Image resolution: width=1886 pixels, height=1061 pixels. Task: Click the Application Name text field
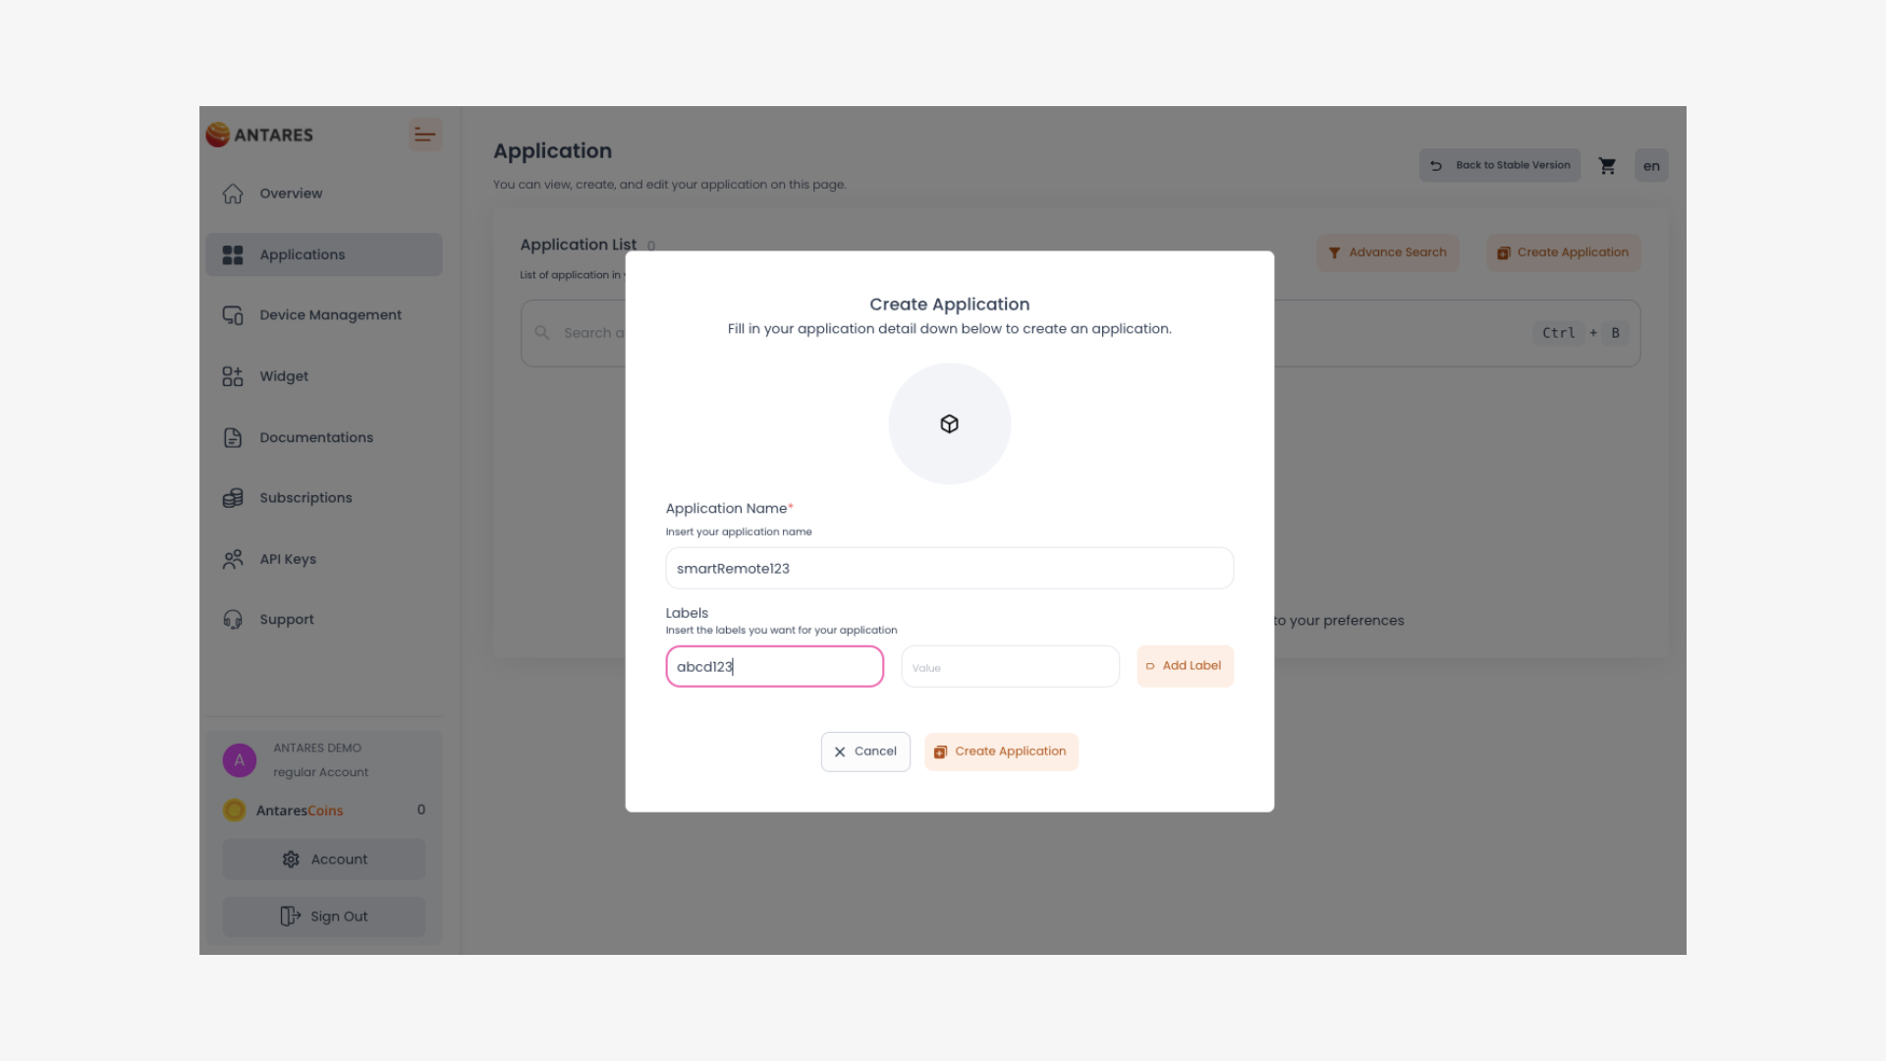pos(949,569)
